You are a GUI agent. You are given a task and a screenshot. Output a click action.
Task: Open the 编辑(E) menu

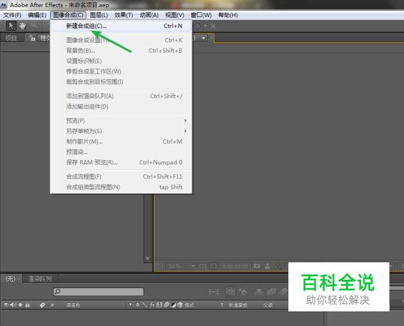click(x=37, y=15)
